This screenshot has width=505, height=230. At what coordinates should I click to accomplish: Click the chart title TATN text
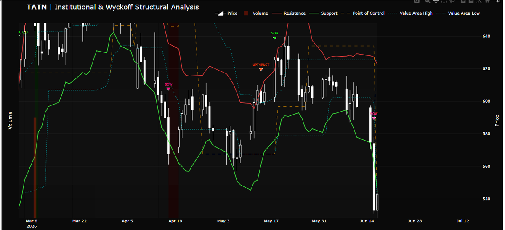click(37, 7)
